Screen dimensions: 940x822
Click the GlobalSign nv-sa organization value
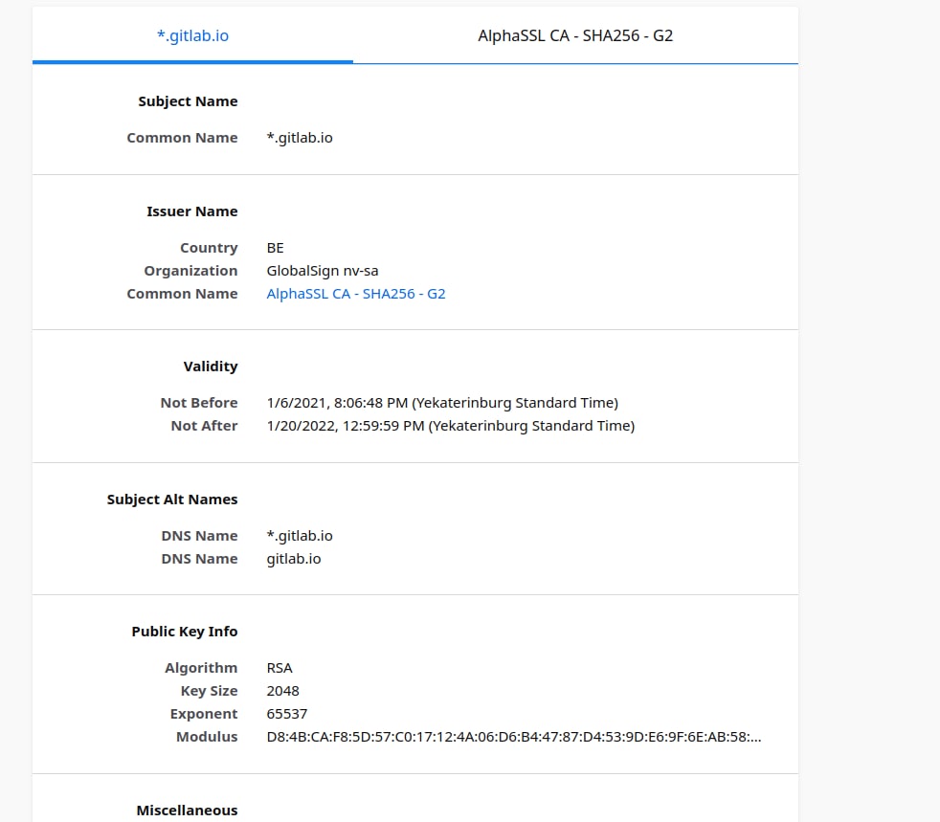point(323,271)
